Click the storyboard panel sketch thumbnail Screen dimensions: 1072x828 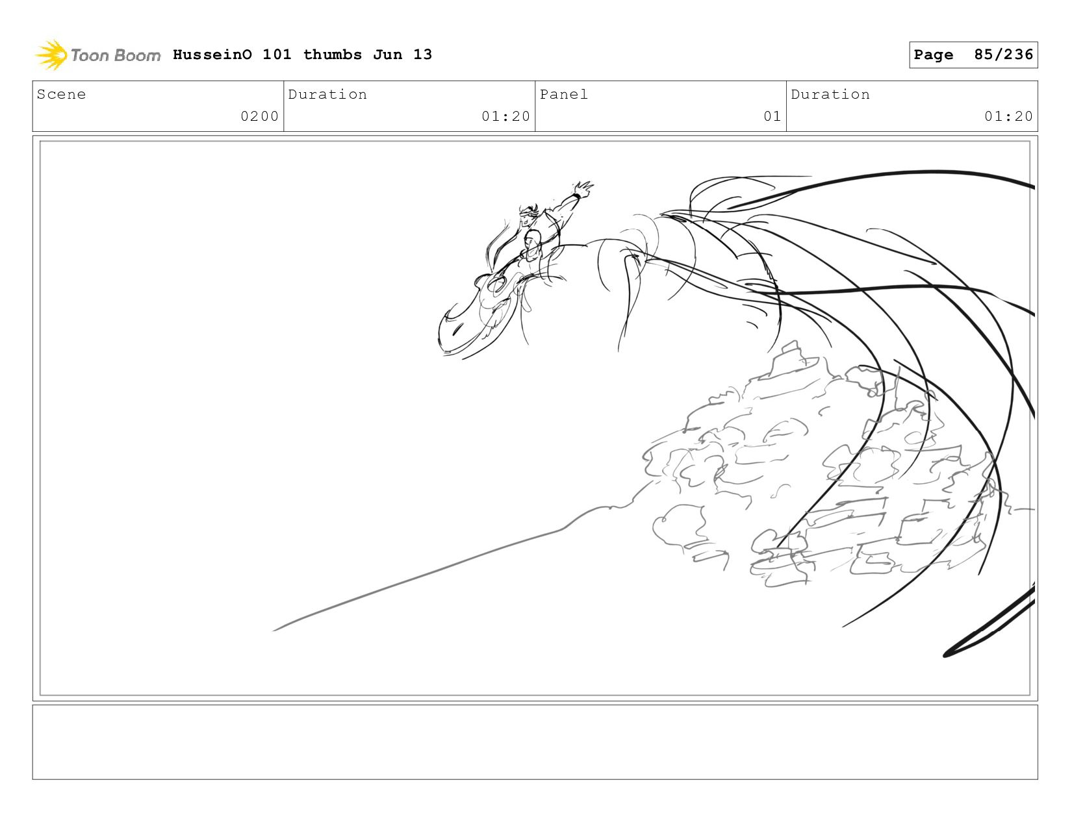(535, 418)
